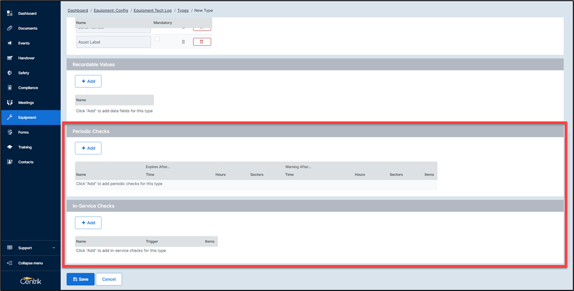The image size is (574, 291).
Task: Click the Dashboard icon in sidebar
Action: [9, 13]
